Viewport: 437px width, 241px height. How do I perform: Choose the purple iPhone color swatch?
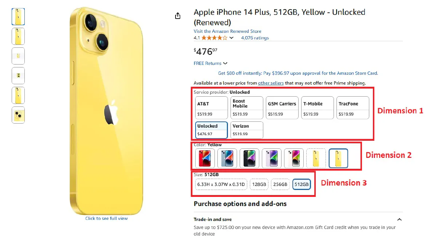click(x=272, y=158)
